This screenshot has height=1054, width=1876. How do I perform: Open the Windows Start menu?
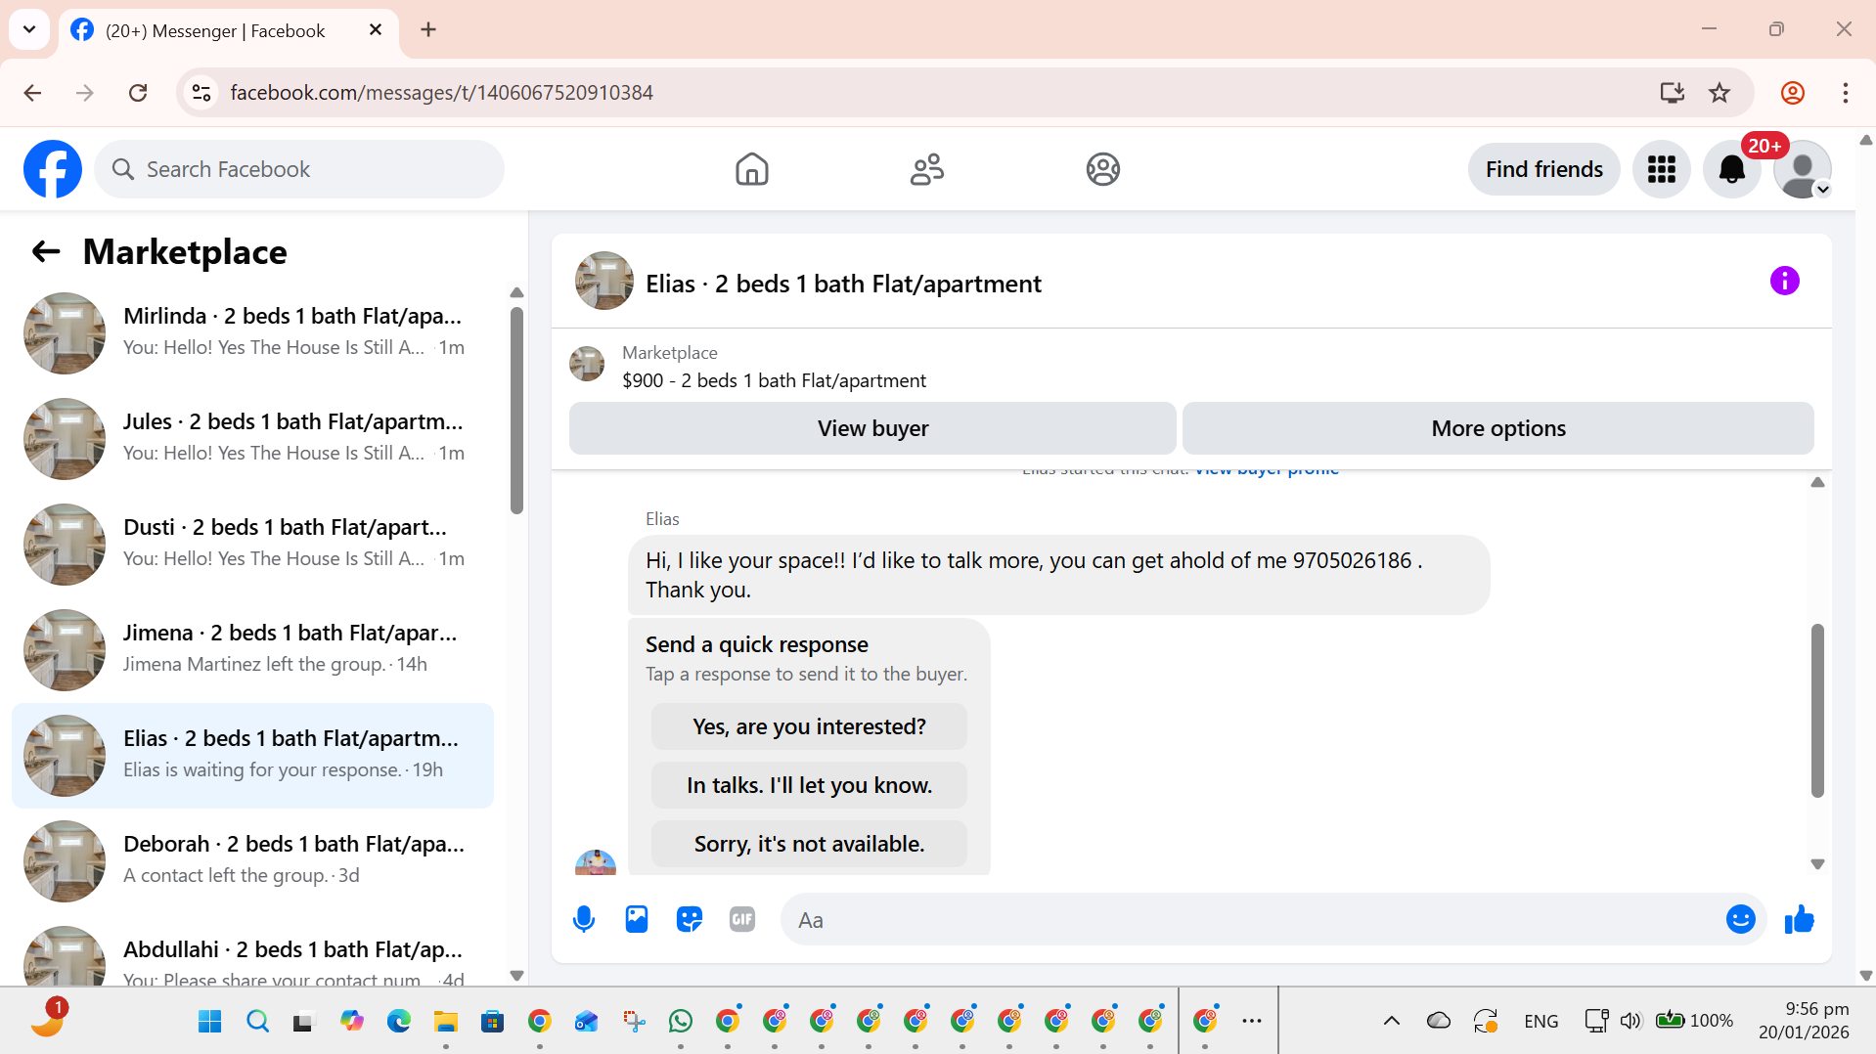point(209,1022)
